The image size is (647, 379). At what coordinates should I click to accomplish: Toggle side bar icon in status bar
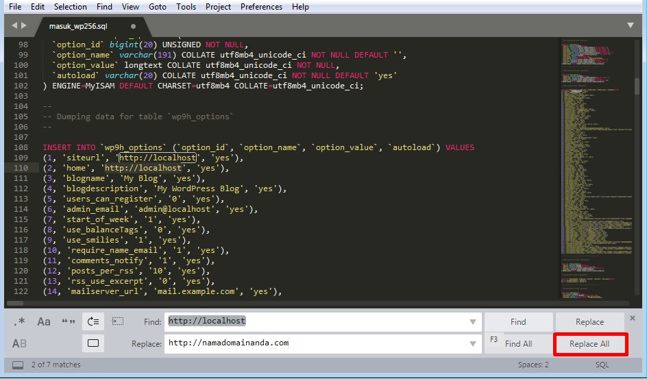[x=18, y=365]
